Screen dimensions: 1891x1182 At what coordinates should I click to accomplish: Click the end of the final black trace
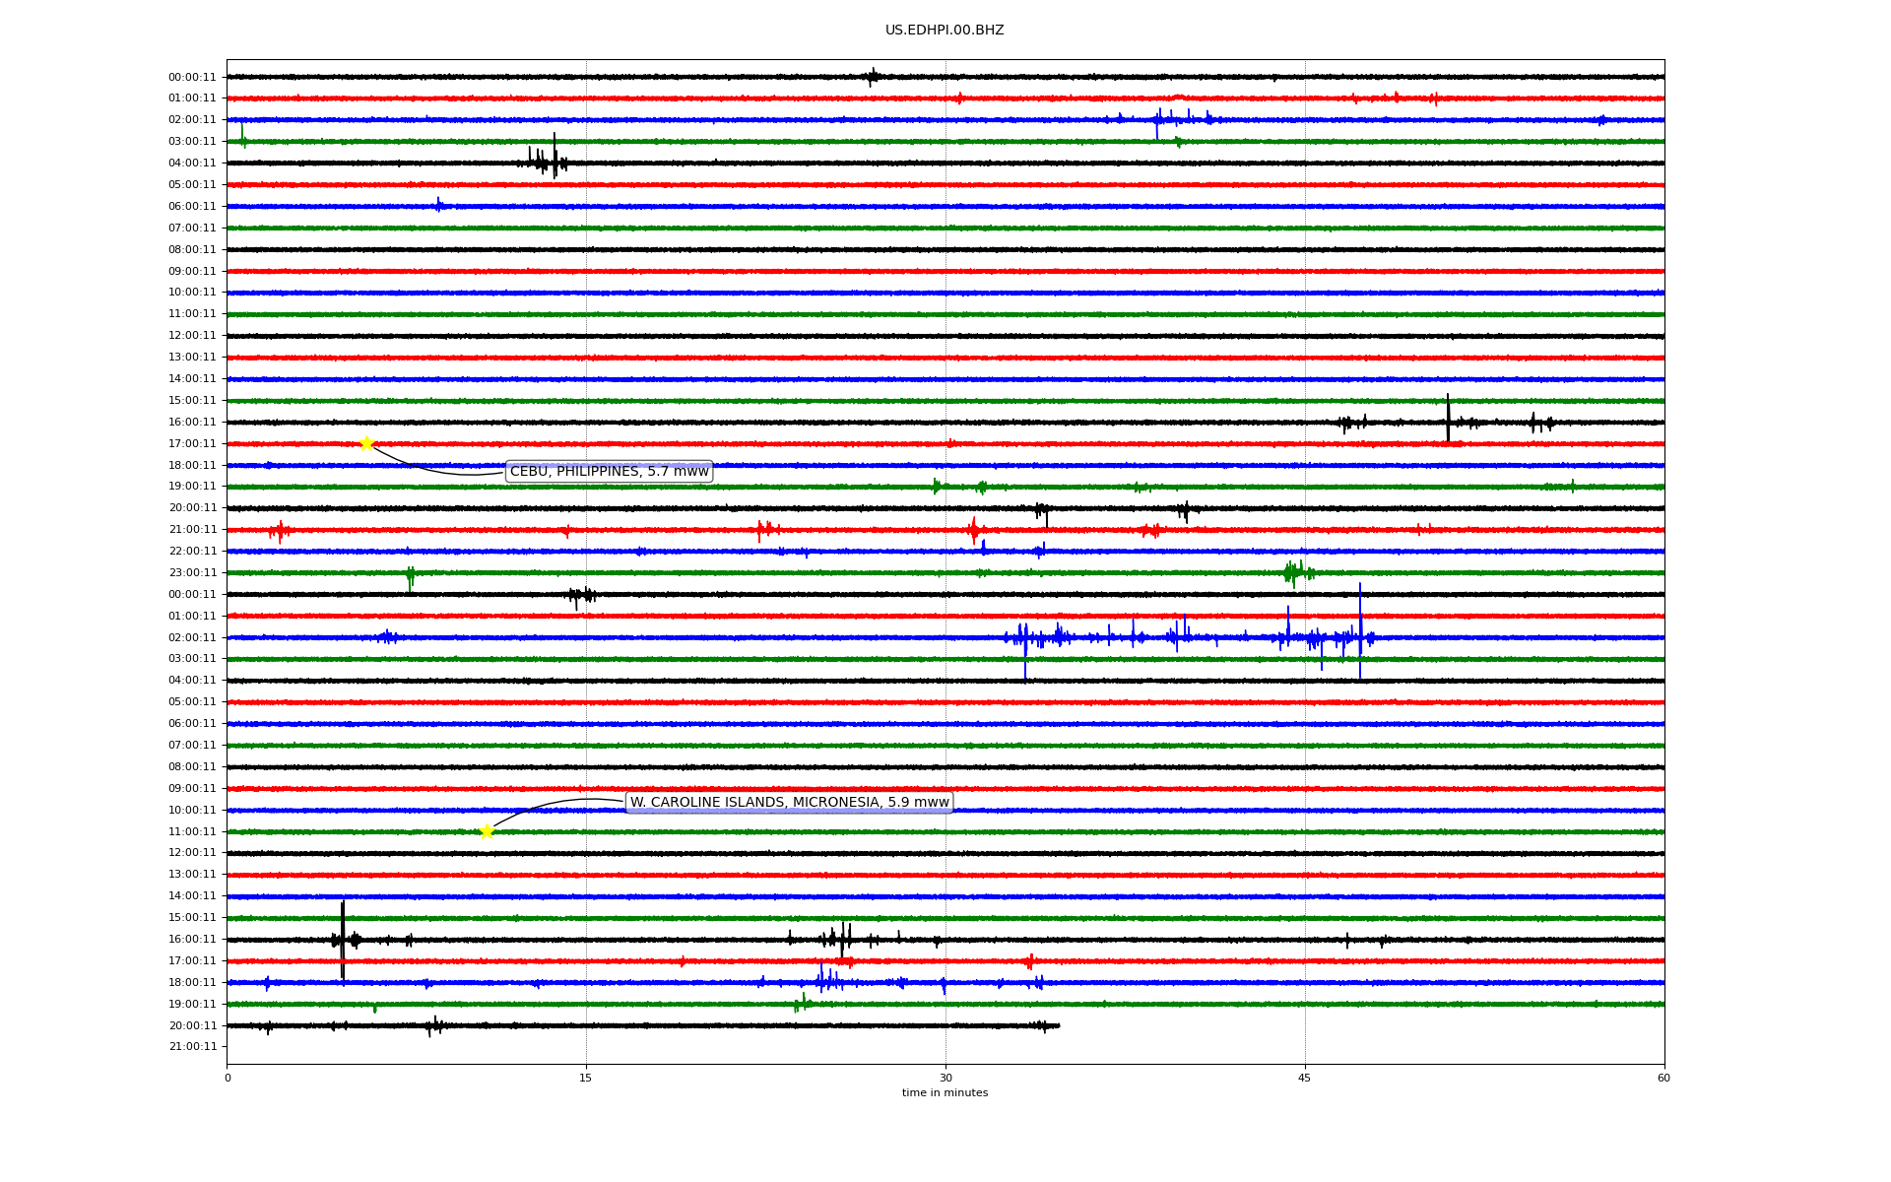[1059, 1025]
